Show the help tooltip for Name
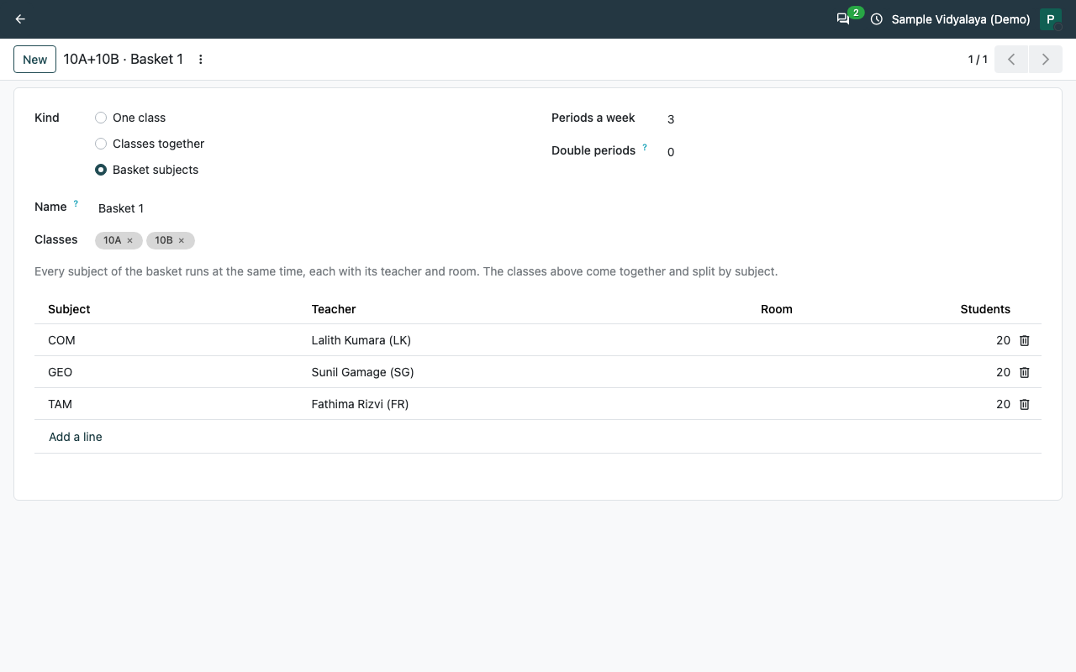 click(76, 203)
